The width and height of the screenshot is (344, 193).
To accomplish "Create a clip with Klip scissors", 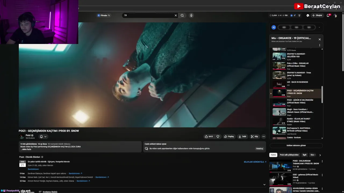I will (255, 136).
